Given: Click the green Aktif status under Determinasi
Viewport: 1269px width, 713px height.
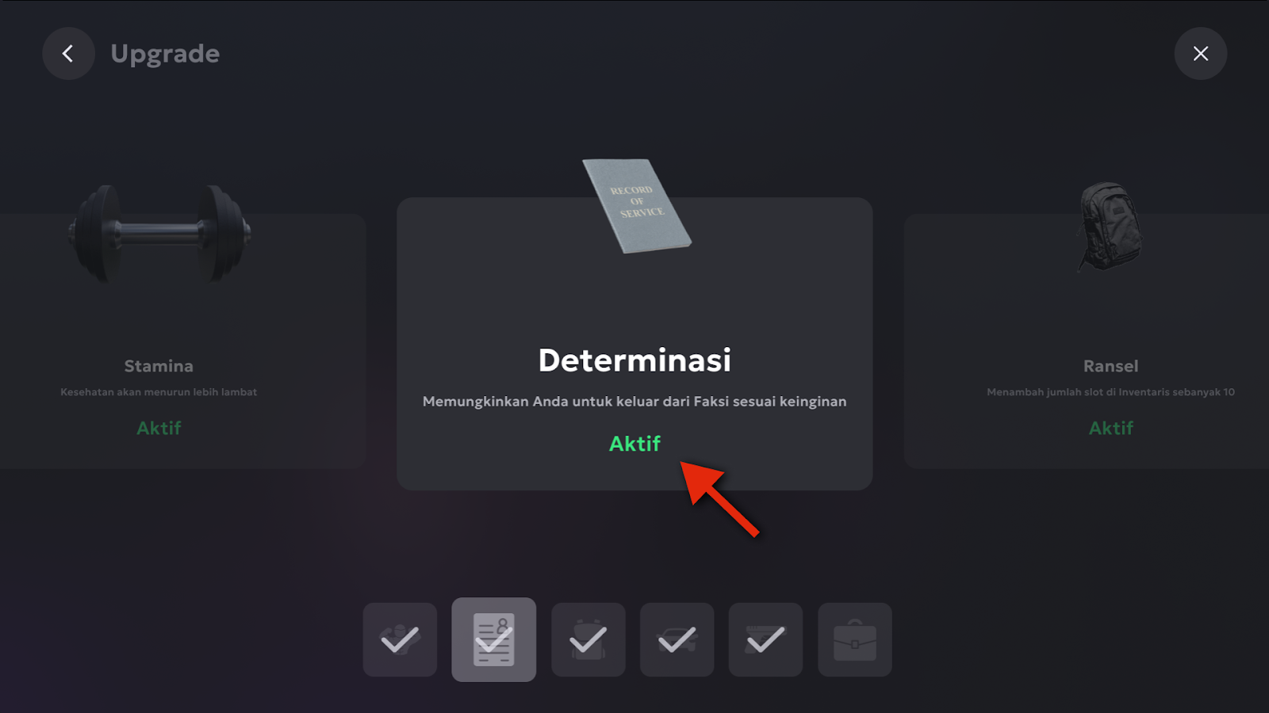Looking at the screenshot, I should [634, 444].
